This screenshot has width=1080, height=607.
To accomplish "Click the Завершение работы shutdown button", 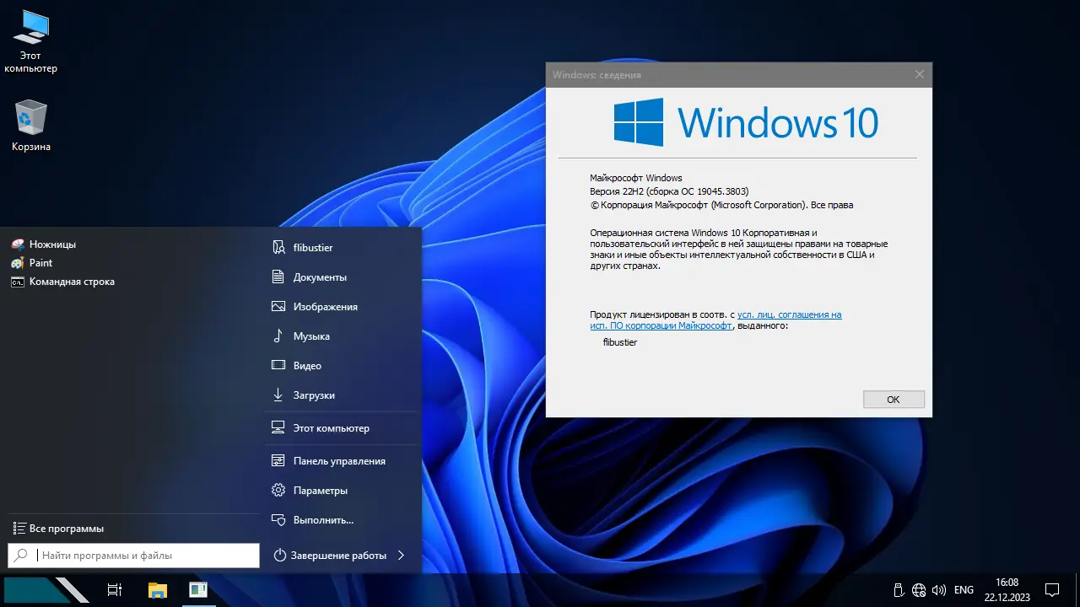I will [x=330, y=556].
